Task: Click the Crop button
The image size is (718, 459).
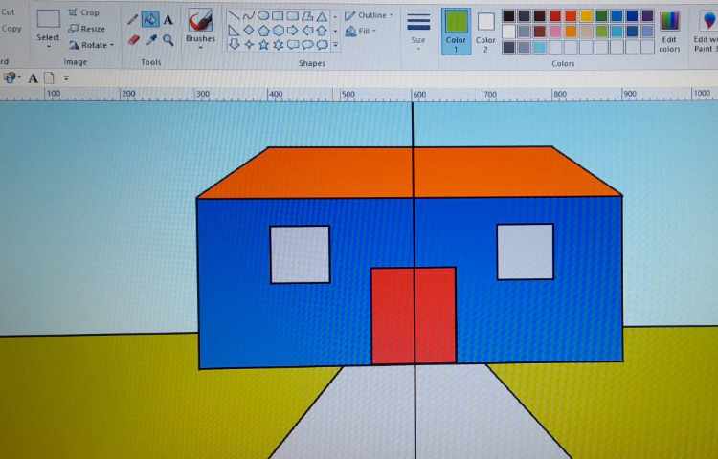Action: 83,12
